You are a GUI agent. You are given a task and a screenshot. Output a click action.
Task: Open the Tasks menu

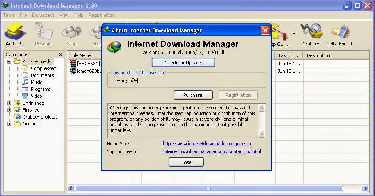coord(9,15)
